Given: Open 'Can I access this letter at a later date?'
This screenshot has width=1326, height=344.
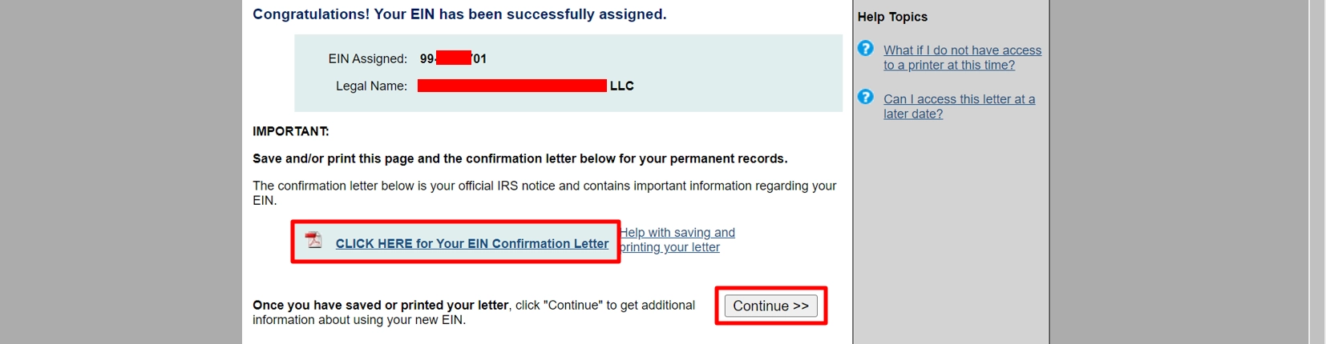Looking at the screenshot, I should pyautogui.click(x=959, y=106).
